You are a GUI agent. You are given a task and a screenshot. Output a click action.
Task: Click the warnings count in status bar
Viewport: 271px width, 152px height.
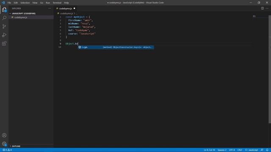coord(10,150)
